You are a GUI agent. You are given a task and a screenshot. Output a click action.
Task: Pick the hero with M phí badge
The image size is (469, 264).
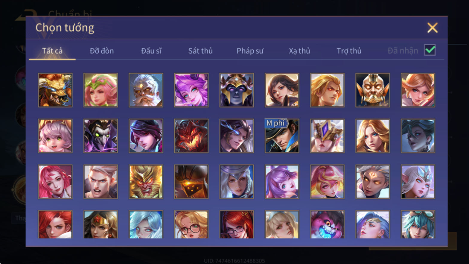[x=282, y=136]
